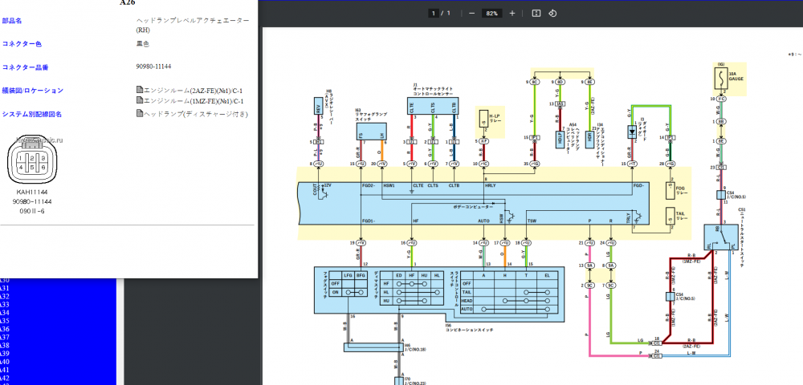Select connector A42 in the list
The height and width of the screenshot is (385, 803).
coord(5,378)
